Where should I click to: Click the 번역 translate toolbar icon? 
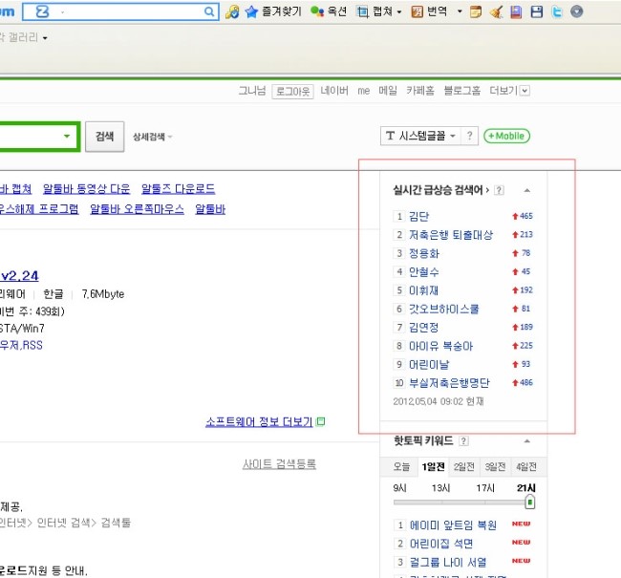[417, 12]
